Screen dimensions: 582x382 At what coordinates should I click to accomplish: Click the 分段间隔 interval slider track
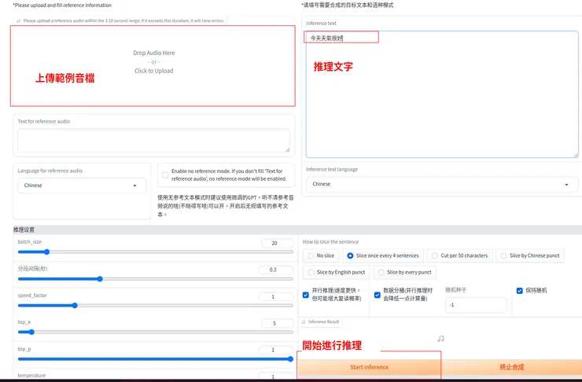pos(155,279)
